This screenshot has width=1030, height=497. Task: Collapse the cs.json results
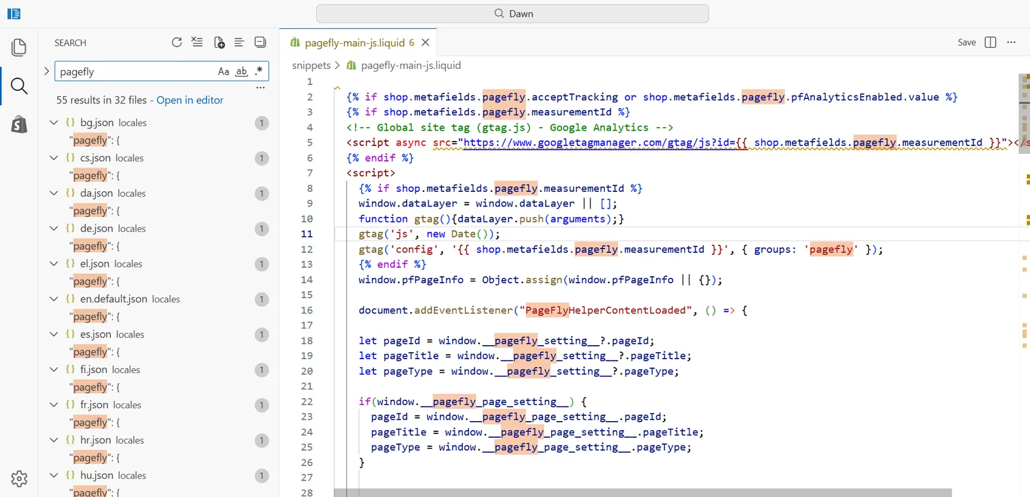pyautogui.click(x=54, y=158)
